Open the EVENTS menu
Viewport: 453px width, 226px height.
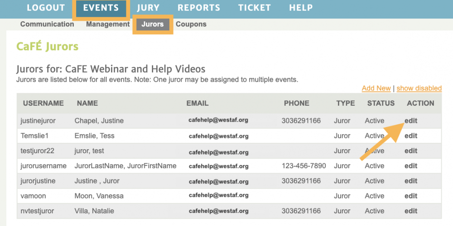tap(101, 8)
